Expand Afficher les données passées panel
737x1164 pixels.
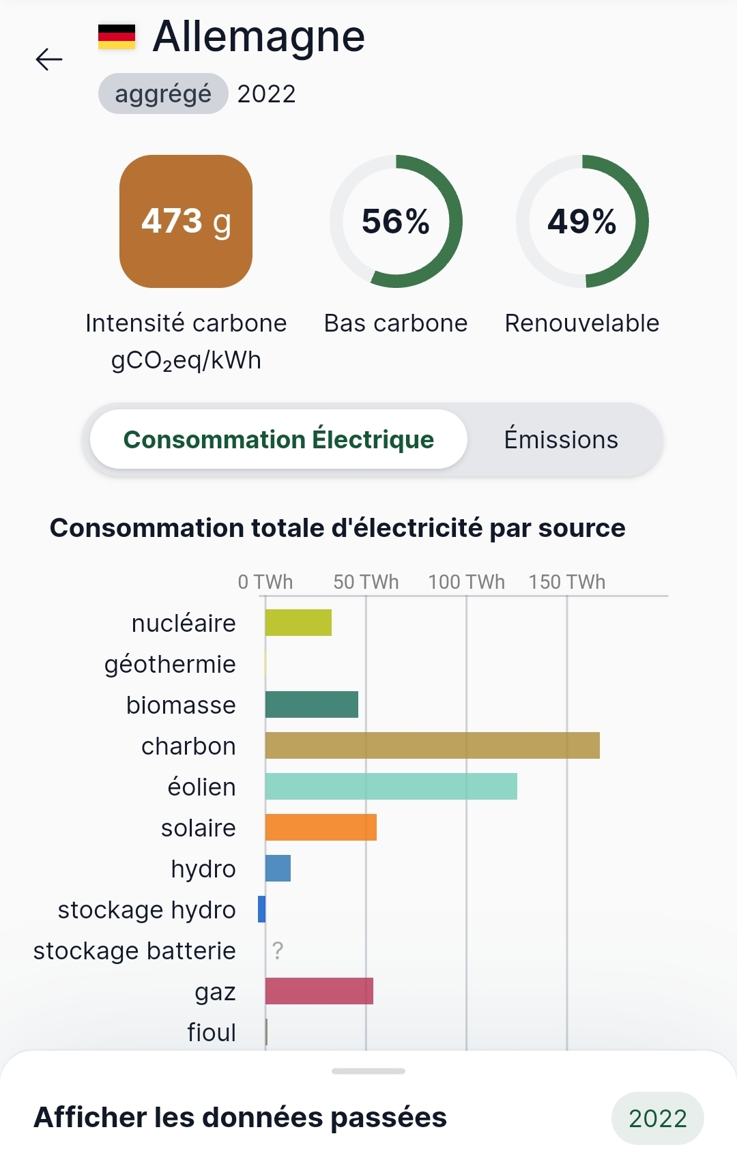(x=240, y=1118)
